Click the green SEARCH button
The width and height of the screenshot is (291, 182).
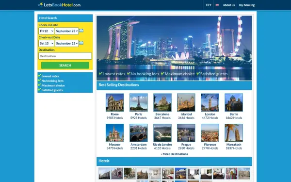coord(65,66)
